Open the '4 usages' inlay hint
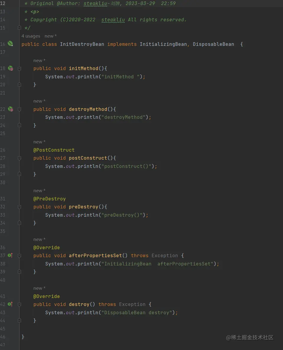The image size is (283, 350). point(31,36)
